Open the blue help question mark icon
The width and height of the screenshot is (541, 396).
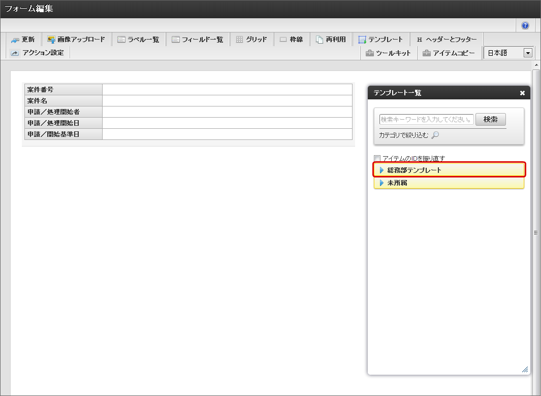525,25
